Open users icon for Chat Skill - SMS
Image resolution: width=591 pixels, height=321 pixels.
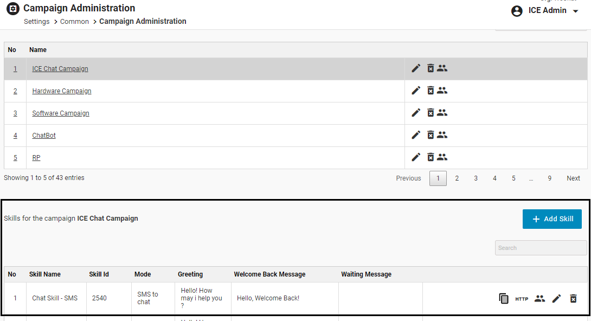tap(539, 298)
